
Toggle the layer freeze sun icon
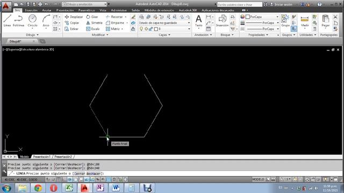(146, 29)
